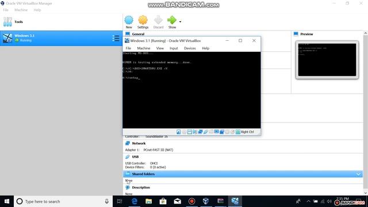Click the microphone icon in the search box
The image size is (368, 207).
[x=106, y=201]
